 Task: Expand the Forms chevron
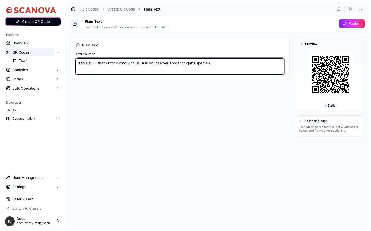point(58,79)
